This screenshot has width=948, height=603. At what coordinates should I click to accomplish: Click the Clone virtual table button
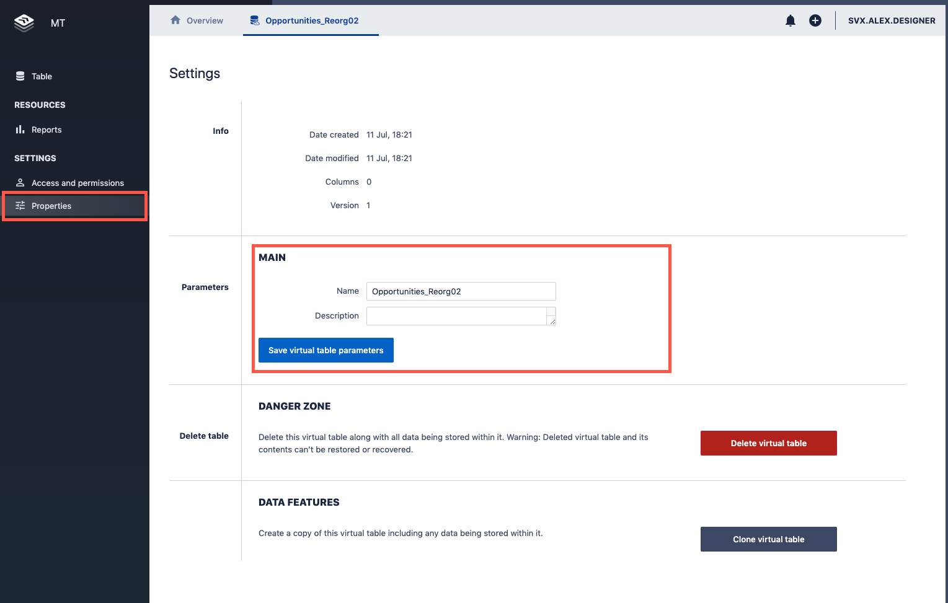tap(768, 539)
